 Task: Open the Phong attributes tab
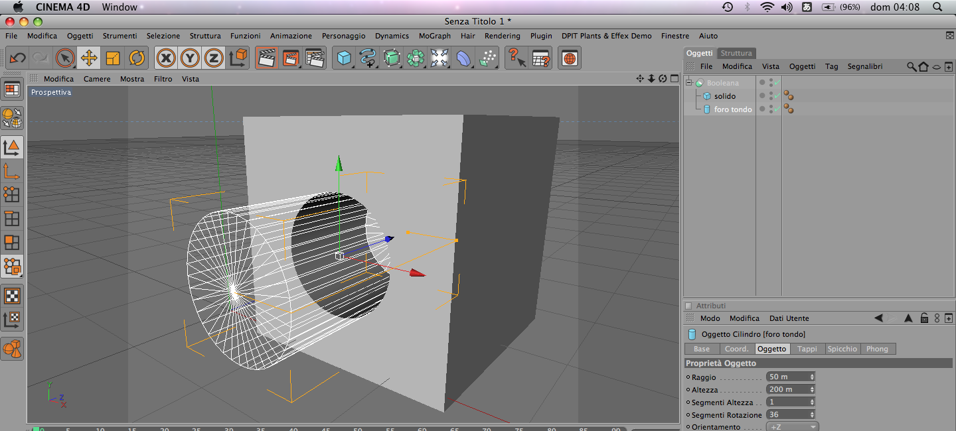point(877,349)
